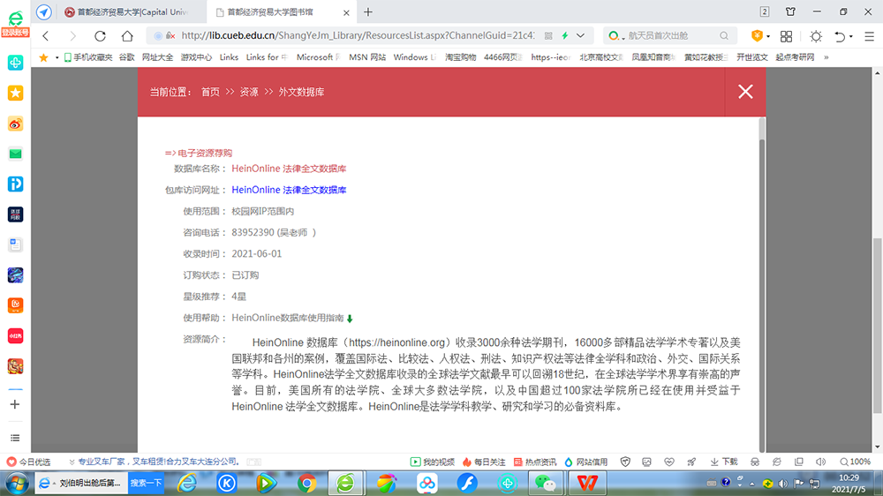Expand more bookmarks with the » chevron
The image size is (883, 496).
826,57
